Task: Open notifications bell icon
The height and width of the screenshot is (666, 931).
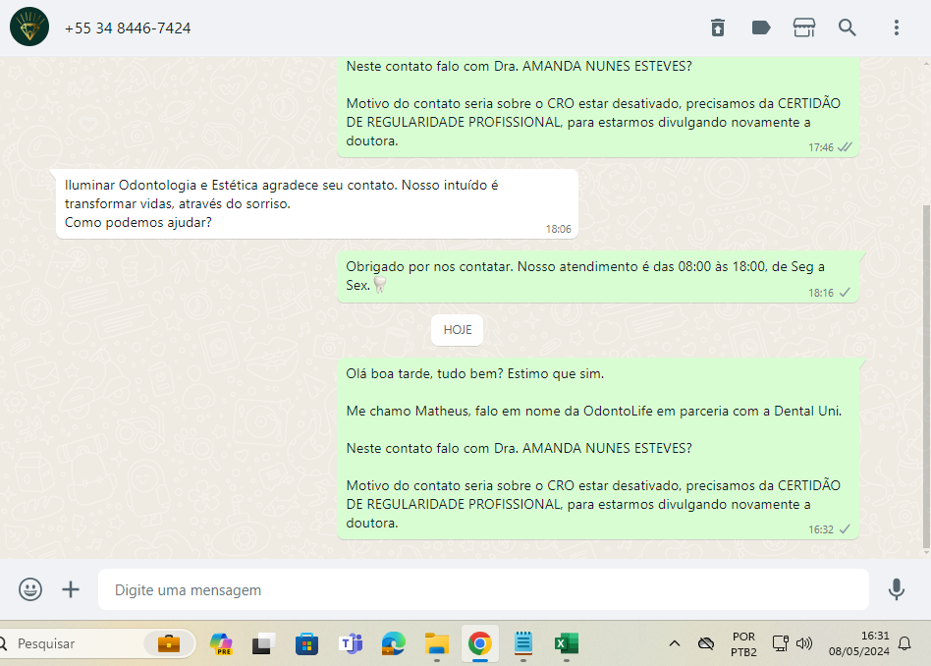Action: [x=904, y=643]
